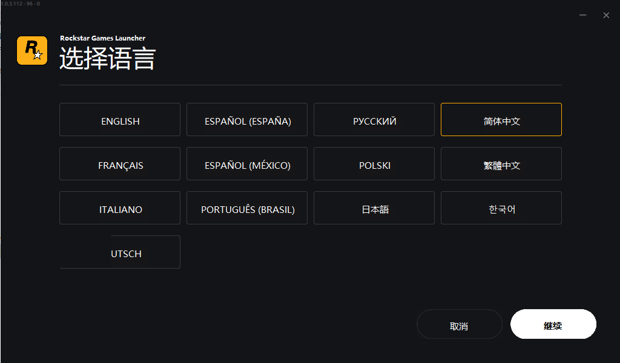Pick the 简体中文 language option
The height and width of the screenshot is (363, 620).
pos(501,120)
